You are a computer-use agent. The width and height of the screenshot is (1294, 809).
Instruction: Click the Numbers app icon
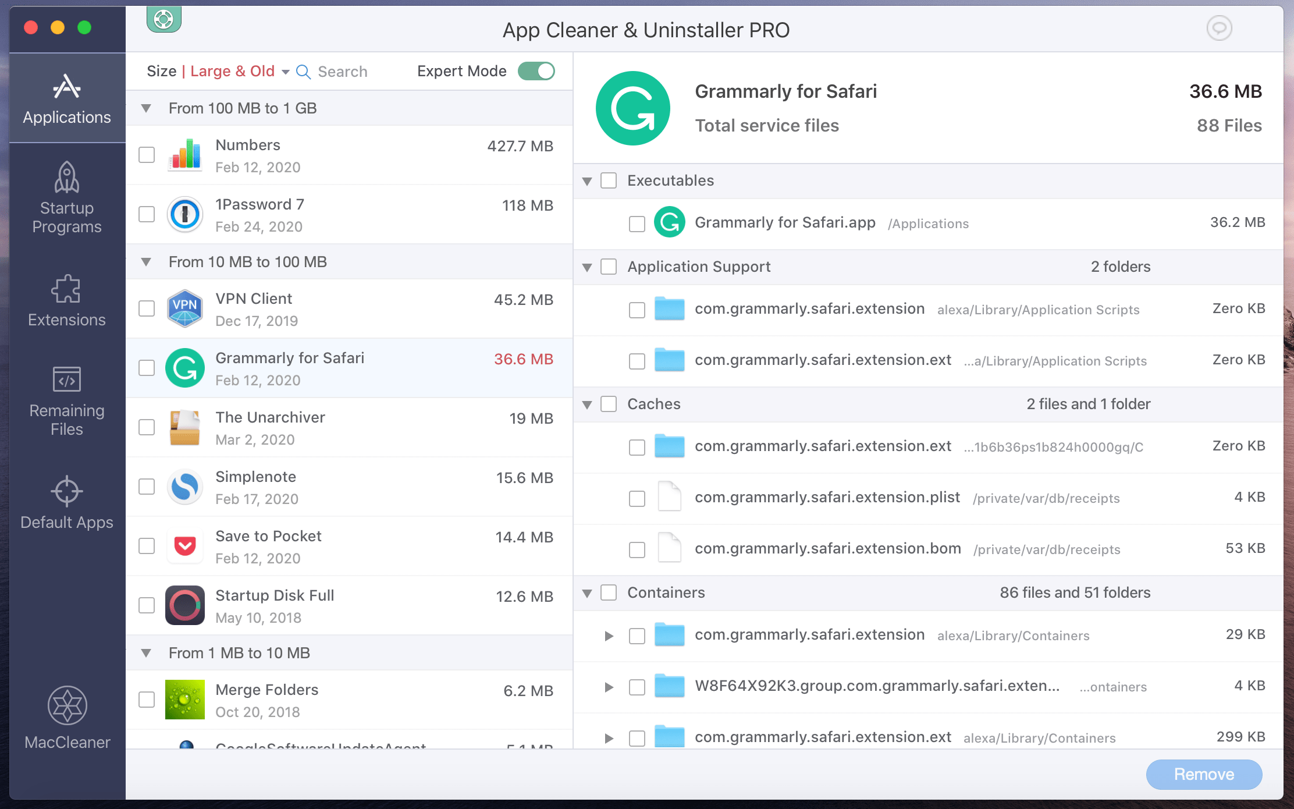pyautogui.click(x=185, y=155)
